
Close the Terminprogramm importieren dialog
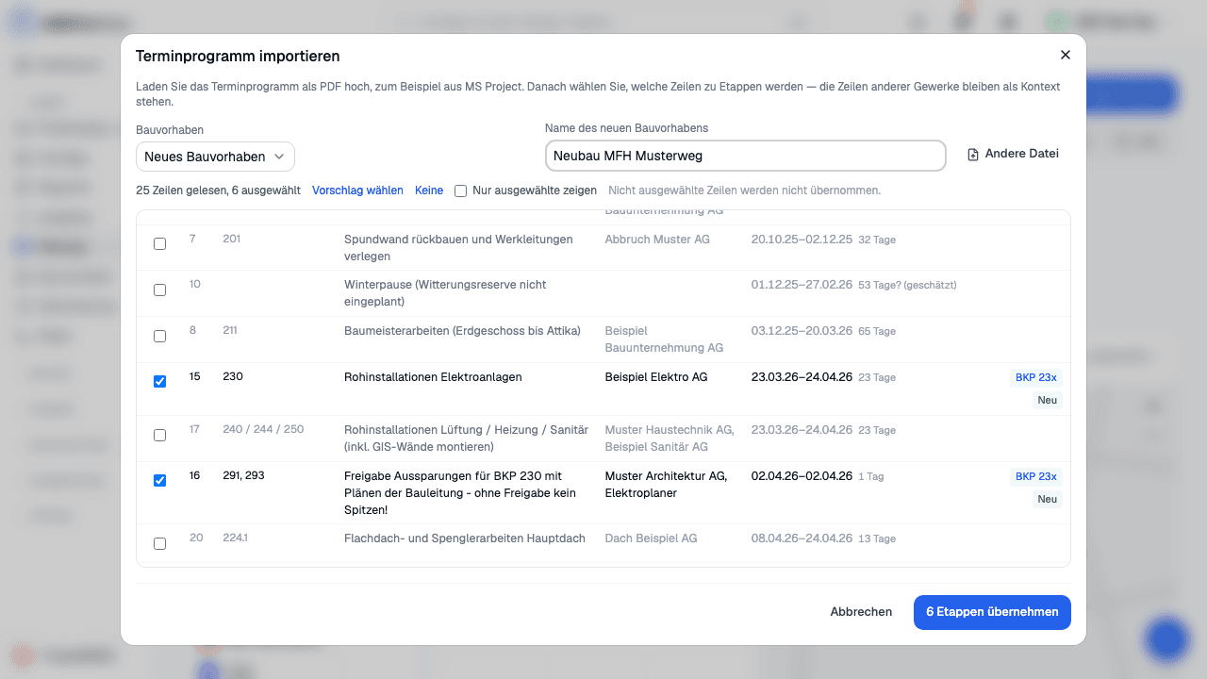point(1066,55)
